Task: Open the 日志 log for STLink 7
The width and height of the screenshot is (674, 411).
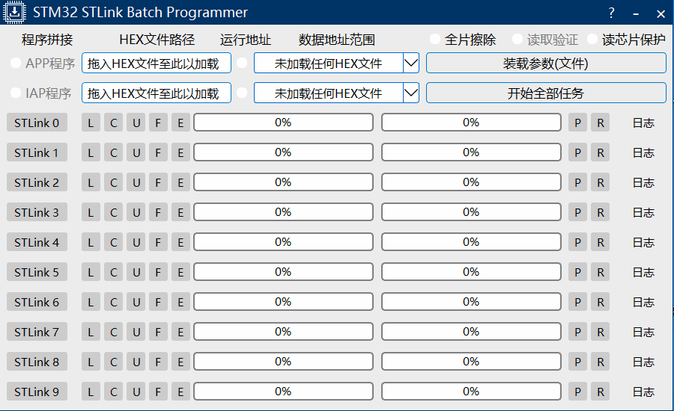Action: [x=643, y=332]
